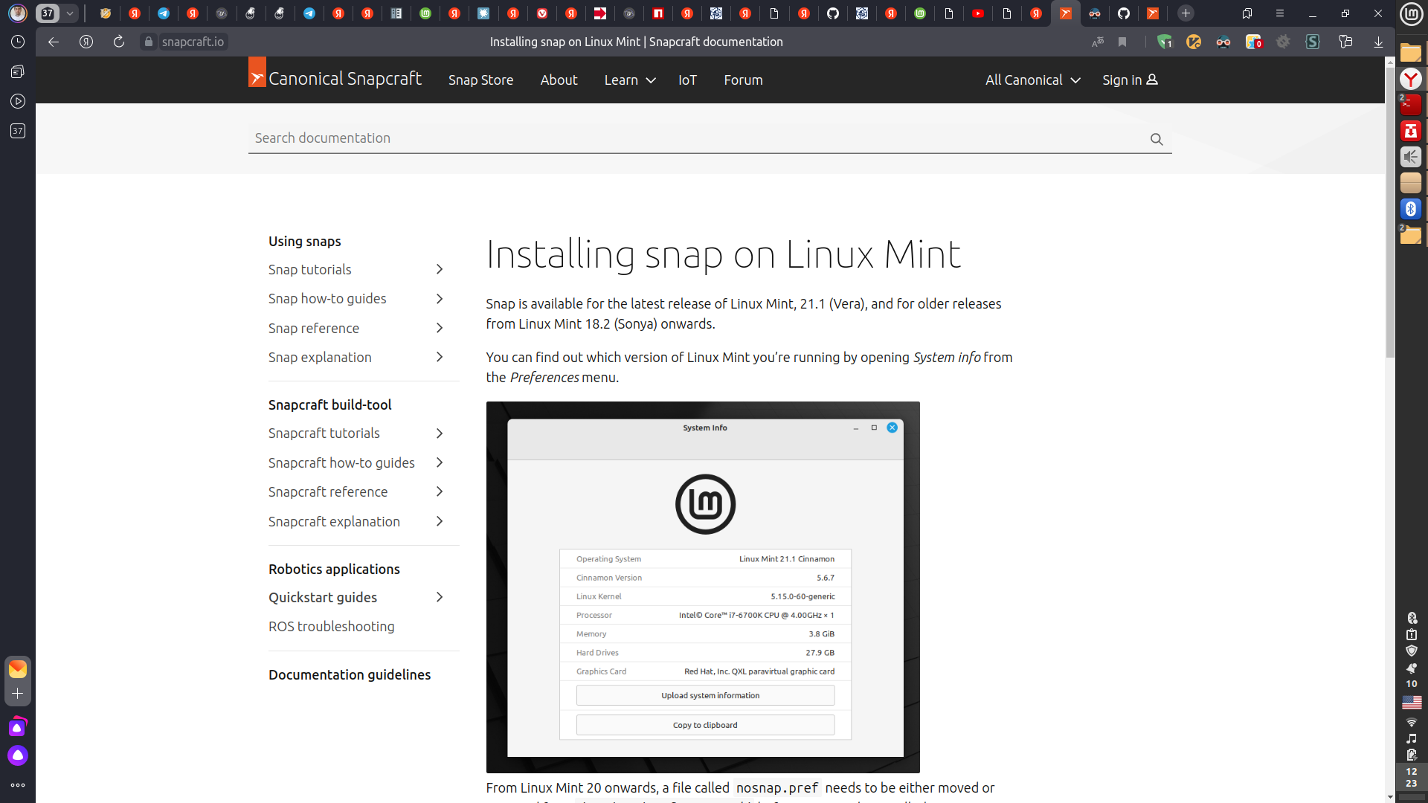Click inside the Search documentation input field
Screen dimensions: 1428x803
click(521, 138)
